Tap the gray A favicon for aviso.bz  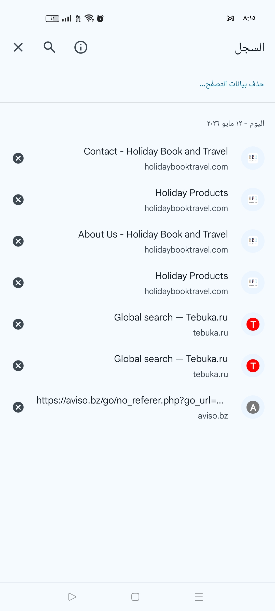coord(253,407)
